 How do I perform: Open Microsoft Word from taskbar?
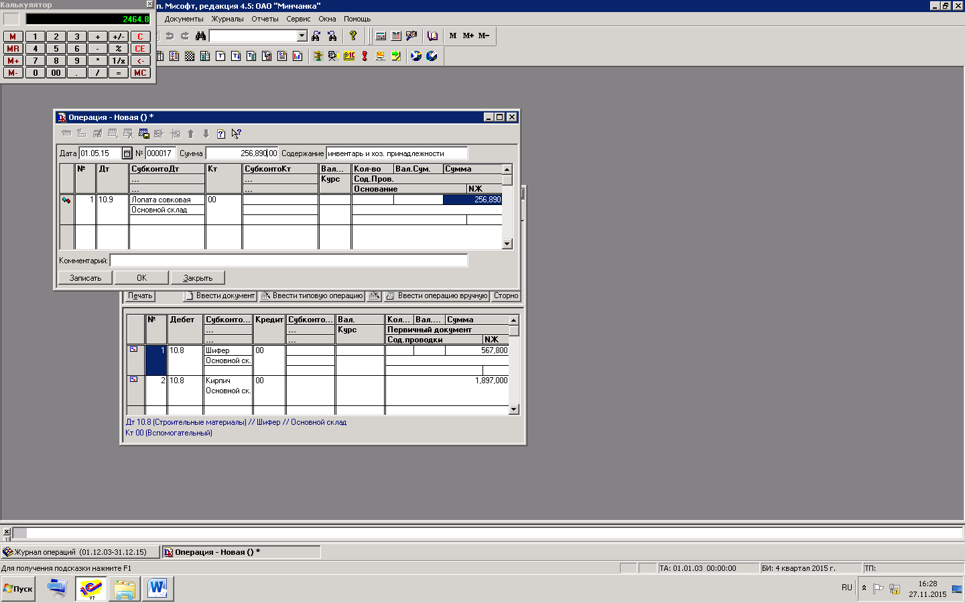tap(158, 589)
